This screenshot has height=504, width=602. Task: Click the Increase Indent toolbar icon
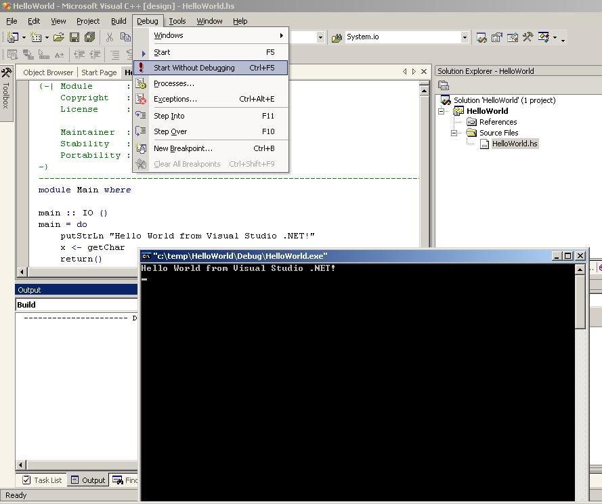point(95,55)
